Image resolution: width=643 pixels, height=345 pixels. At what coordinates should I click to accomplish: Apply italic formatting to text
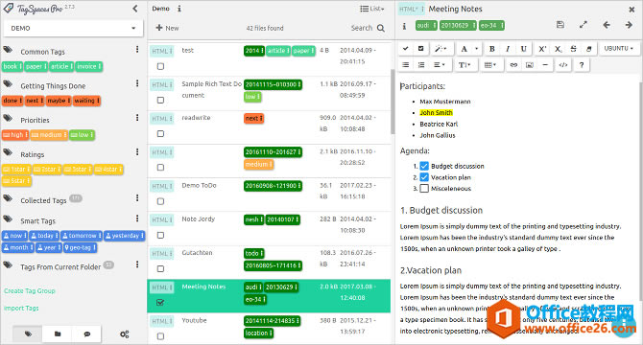coord(508,49)
